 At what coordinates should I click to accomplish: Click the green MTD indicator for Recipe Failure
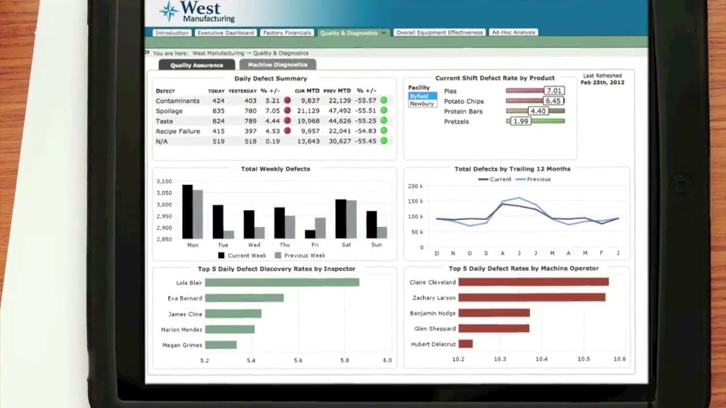(x=384, y=131)
